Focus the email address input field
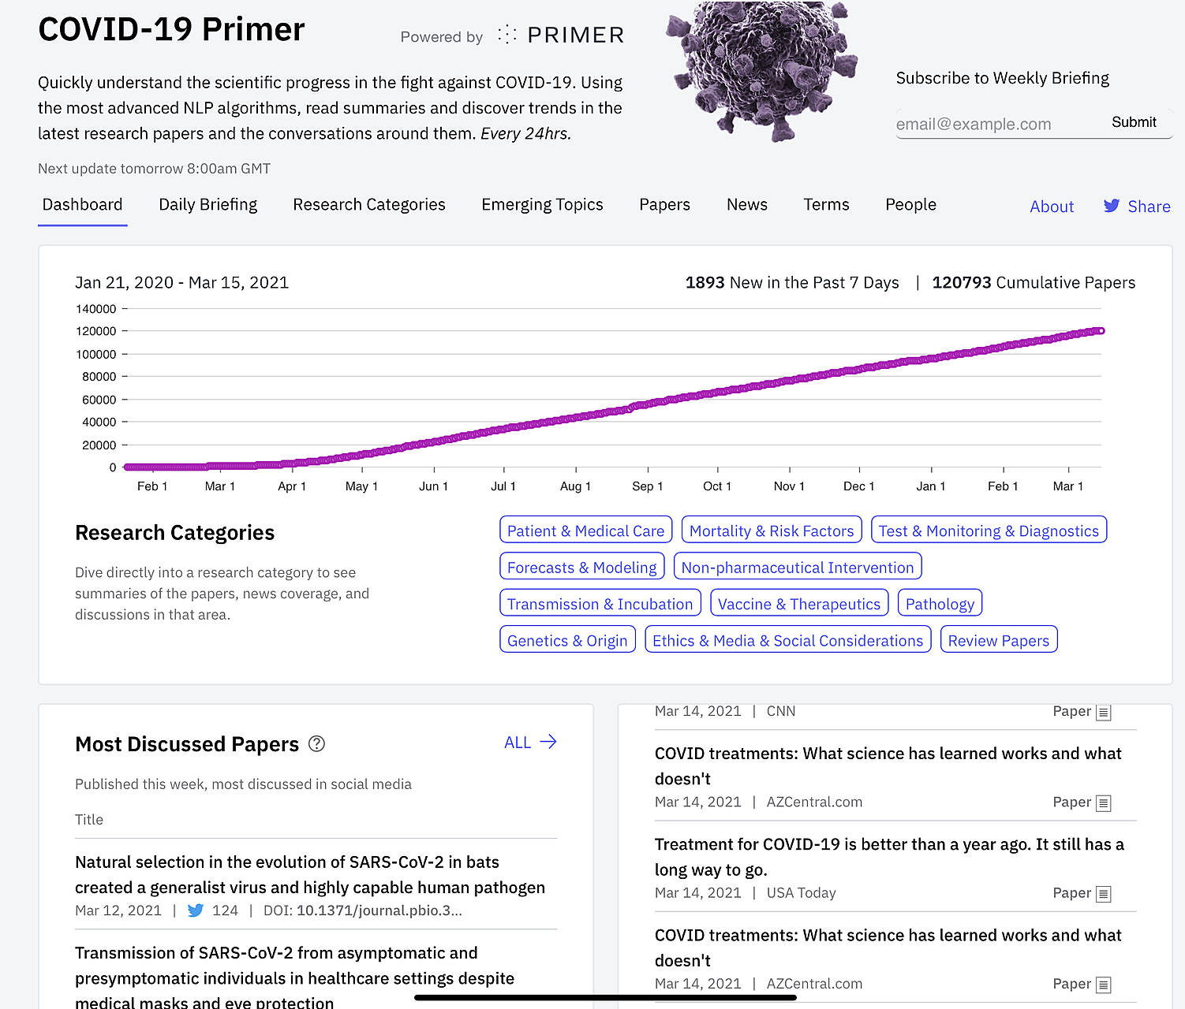The height and width of the screenshot is (1009, 1185). tap(998, 124)
